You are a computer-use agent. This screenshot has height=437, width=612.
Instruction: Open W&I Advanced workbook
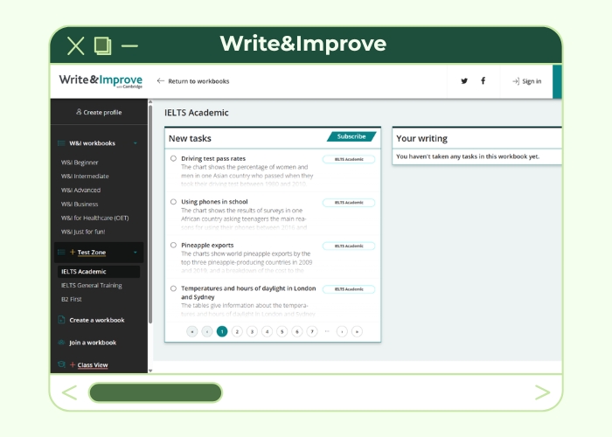coord(80,190)
